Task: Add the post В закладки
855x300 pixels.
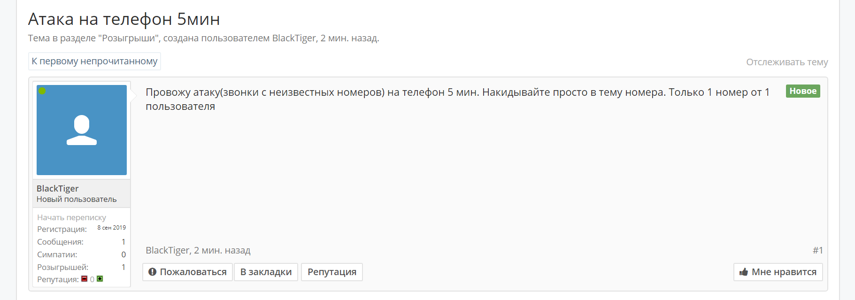Action: 266,272
